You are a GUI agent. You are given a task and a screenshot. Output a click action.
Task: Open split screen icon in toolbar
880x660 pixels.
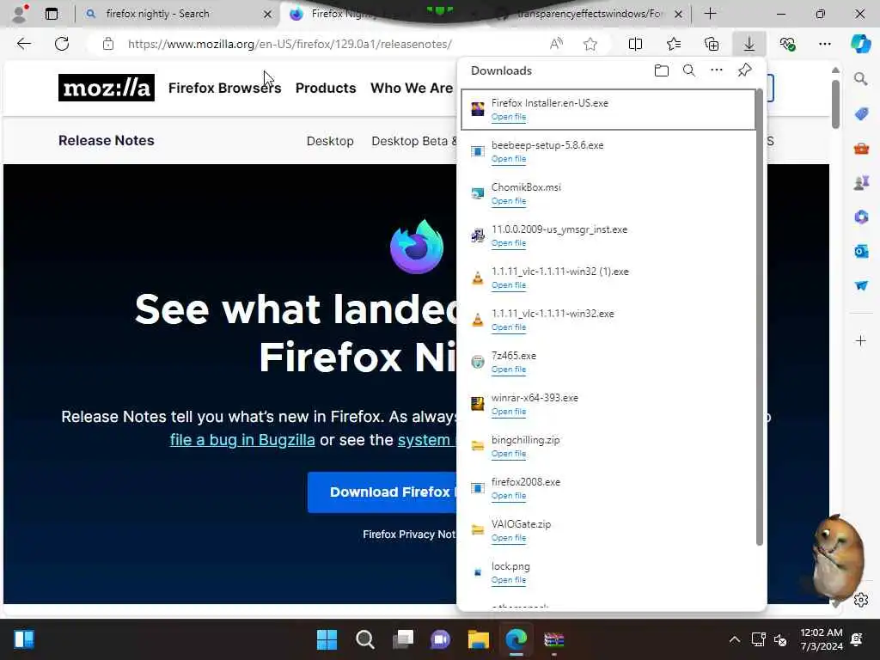[x=635, y=44]
